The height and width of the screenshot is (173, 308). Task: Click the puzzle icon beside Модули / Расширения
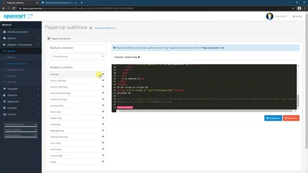click(x=4, y=45)
